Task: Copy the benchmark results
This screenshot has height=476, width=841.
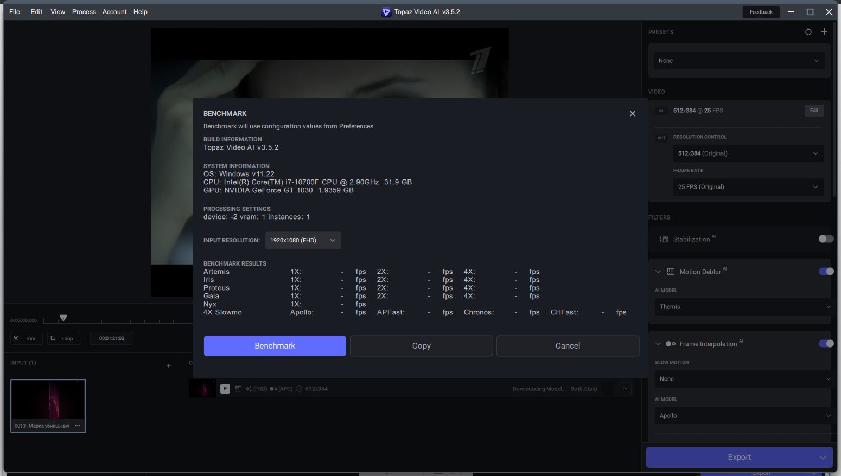Action: pos(421,346)
